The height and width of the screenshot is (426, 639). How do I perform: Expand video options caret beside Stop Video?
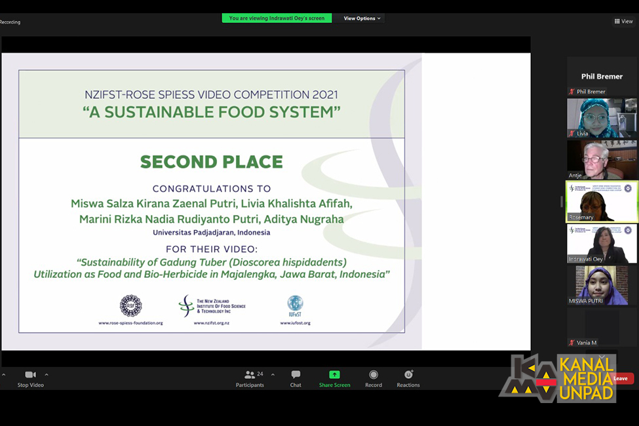point(47,375)
